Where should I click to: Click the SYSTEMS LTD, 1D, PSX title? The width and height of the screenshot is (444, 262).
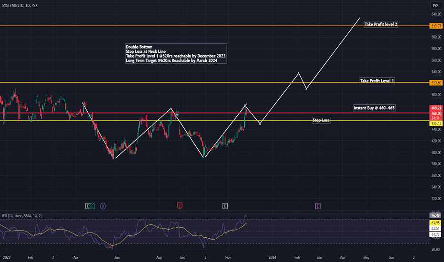tap(20, 5)
